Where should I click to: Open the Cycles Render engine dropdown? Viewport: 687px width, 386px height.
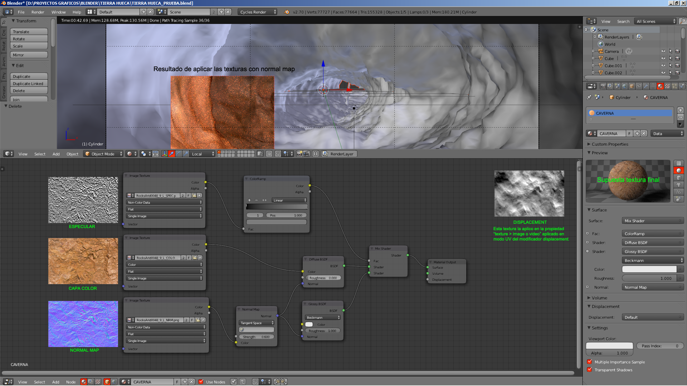[257, 12]
